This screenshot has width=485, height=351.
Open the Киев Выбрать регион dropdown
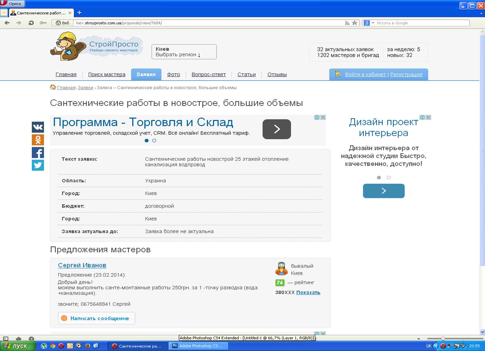[184, 52]
